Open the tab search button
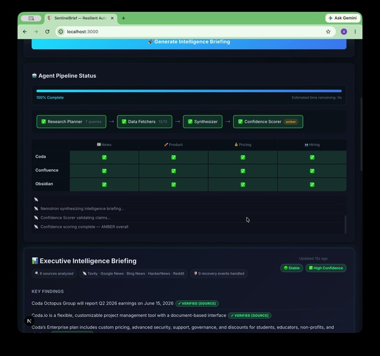The width and height of the screenshot is (380, 356). click(31, 18)
